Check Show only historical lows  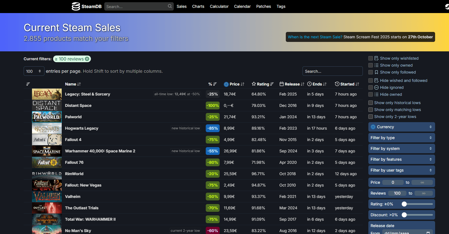371,103
